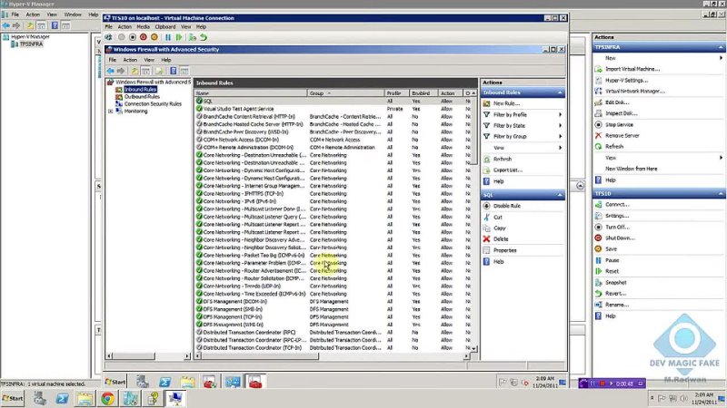727x408 pixels.
Task: Click Rename... in TFS10 actions
Action: click(617, 305)
